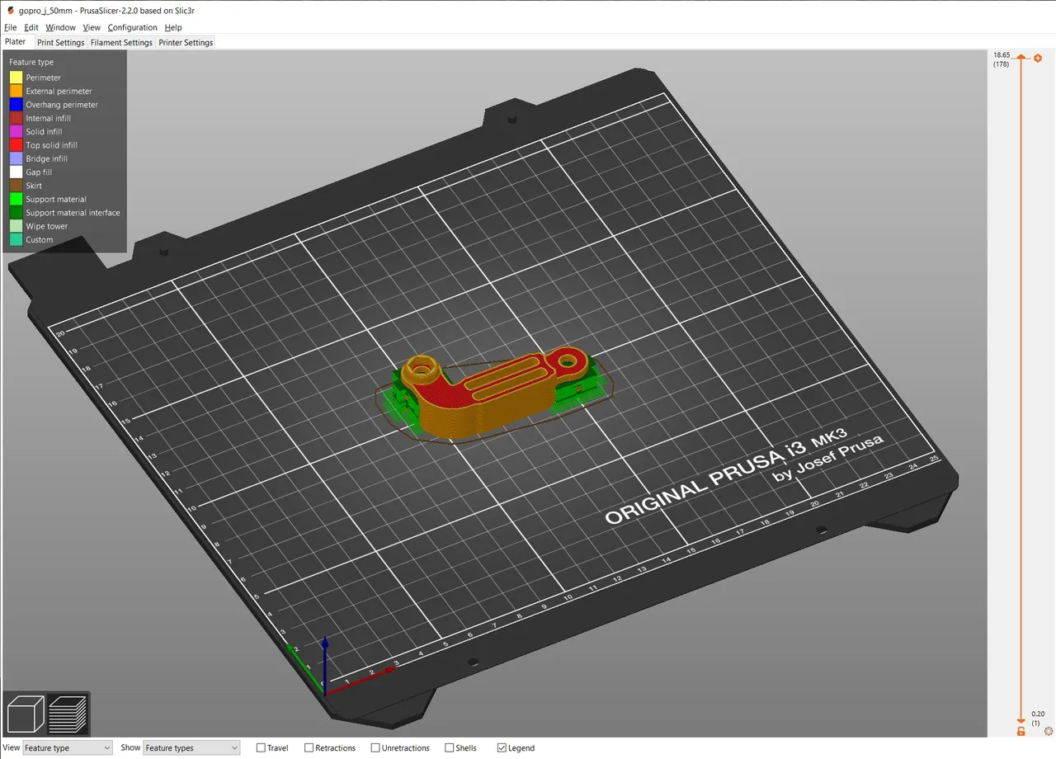Toggle the layer slider lock icon
This screenshot has width=1056, height=759.
click(x=1021, y=731)
